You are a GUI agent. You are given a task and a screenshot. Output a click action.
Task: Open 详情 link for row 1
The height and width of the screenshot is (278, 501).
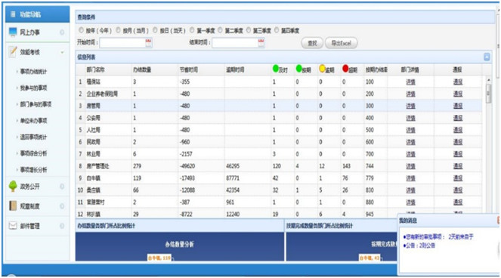[410, 82]
